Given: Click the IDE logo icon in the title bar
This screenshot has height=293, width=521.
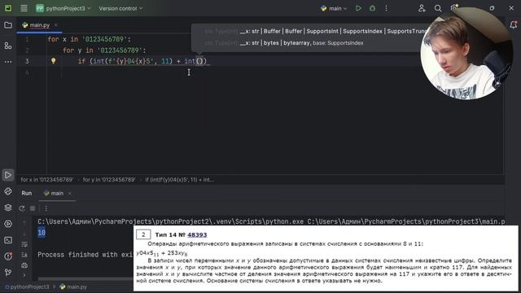Looking at the screenshot, I should coord(8,8).
